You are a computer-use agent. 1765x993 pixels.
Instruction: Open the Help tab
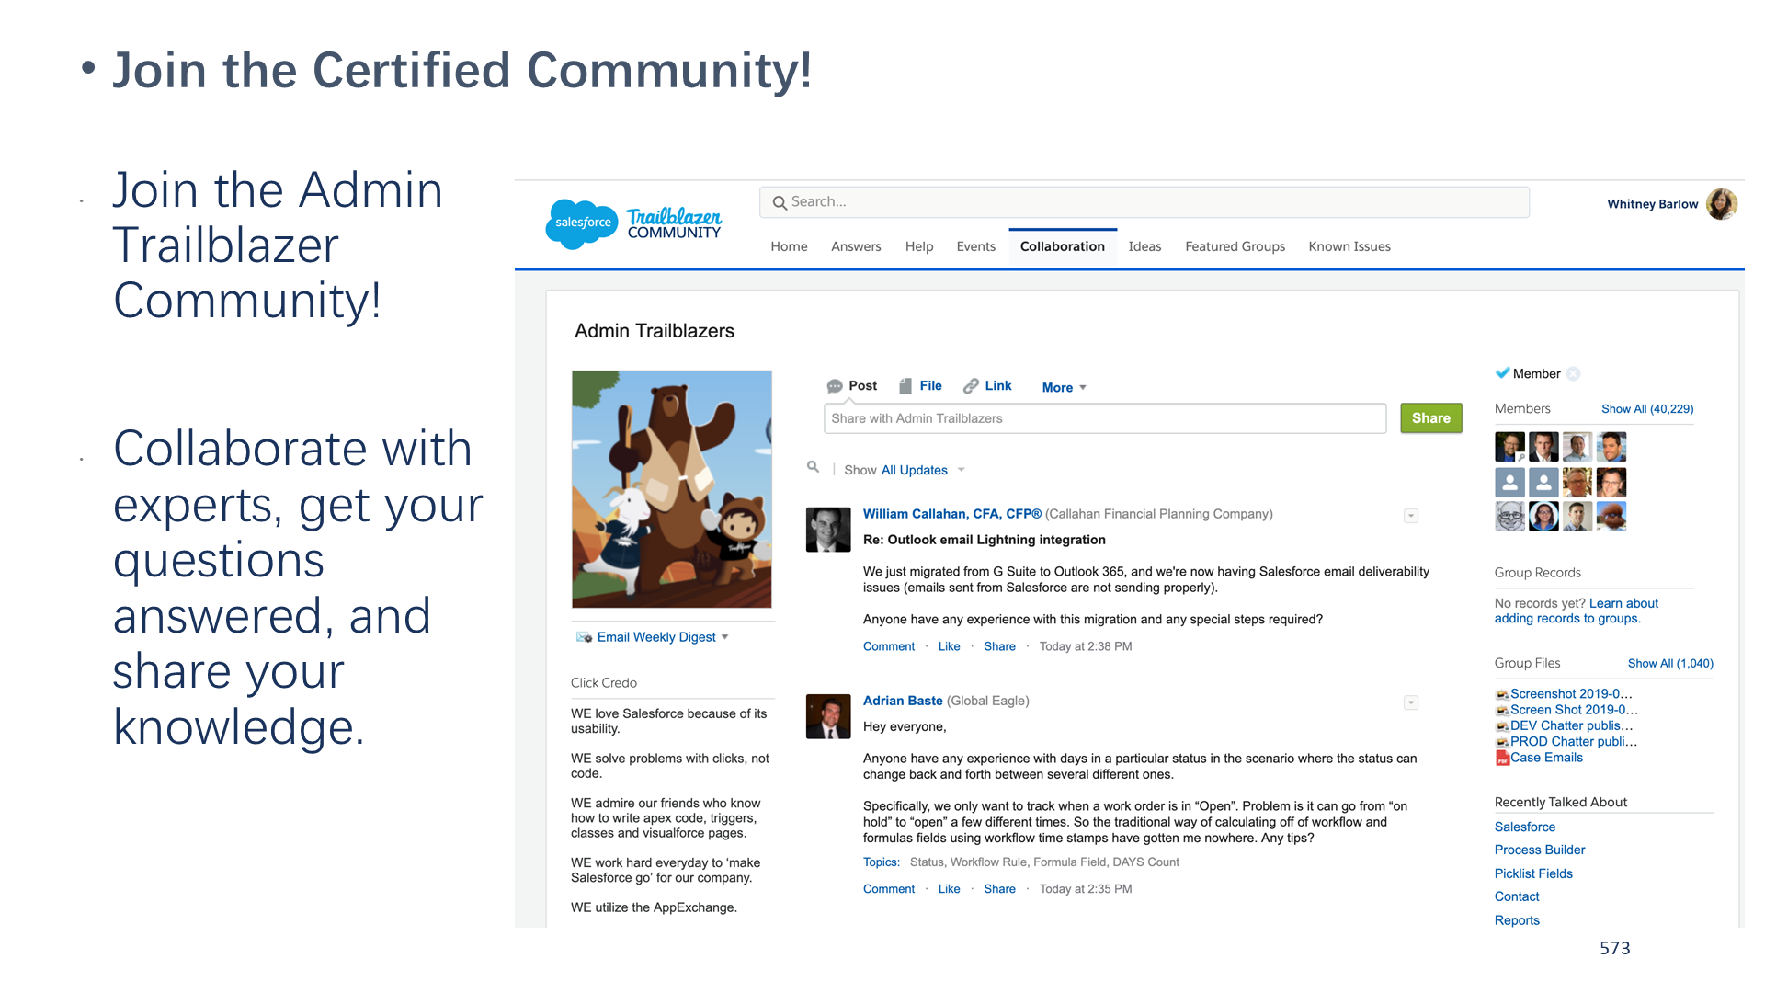[919, 246]
